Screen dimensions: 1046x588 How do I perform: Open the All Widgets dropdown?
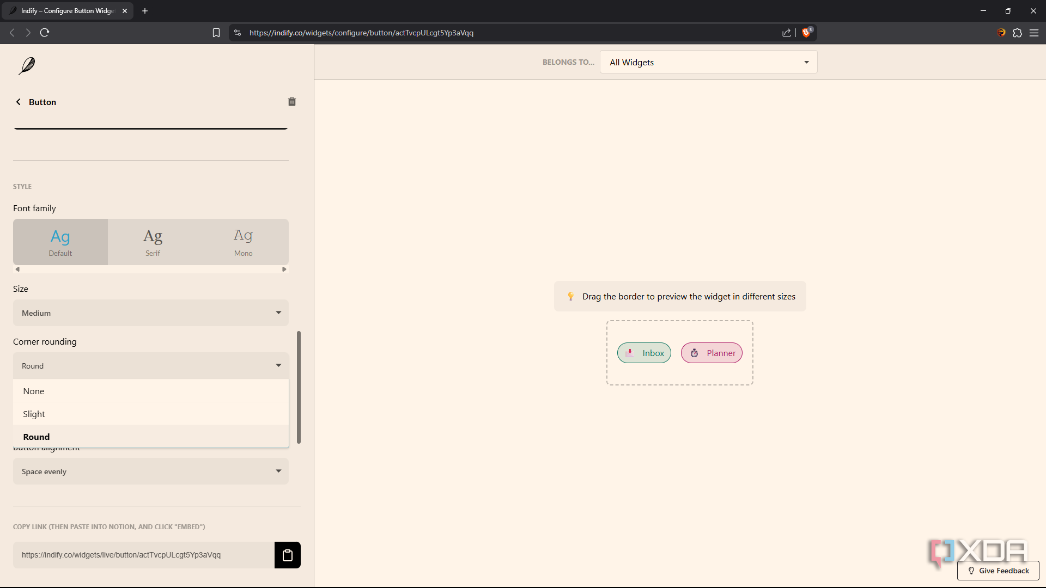pos(708,62)
